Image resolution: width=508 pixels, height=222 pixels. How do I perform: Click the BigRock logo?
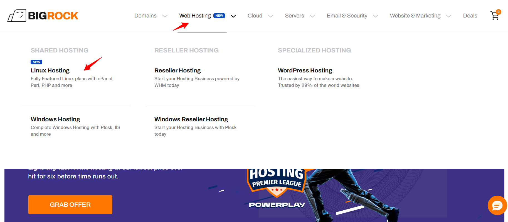point(43,16)
